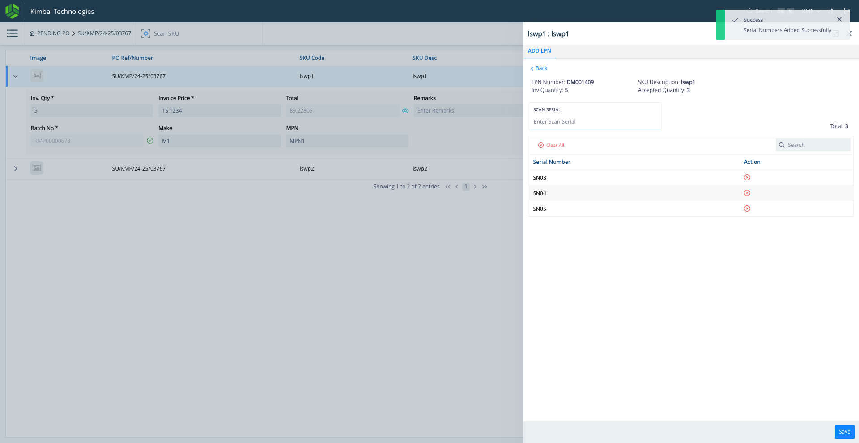This screenshot has height=443, width=859.
Task: Click the SU/KMP/24-25/03767 breadcrumb
Action: coord(104,33)
